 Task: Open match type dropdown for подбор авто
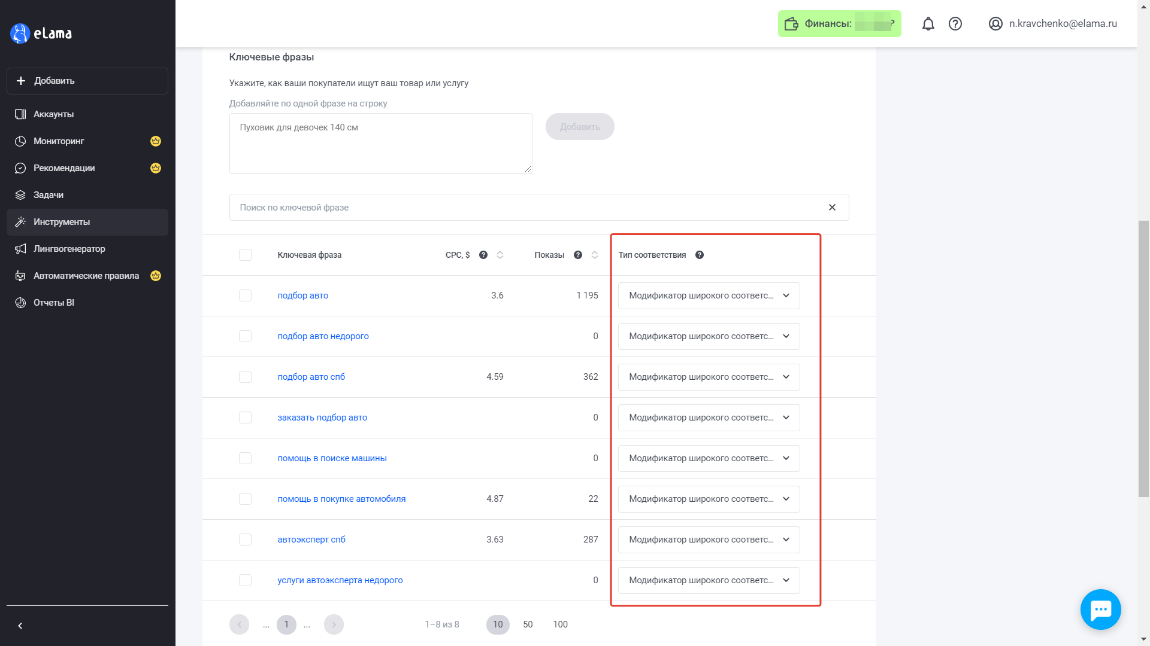[709, 295]
